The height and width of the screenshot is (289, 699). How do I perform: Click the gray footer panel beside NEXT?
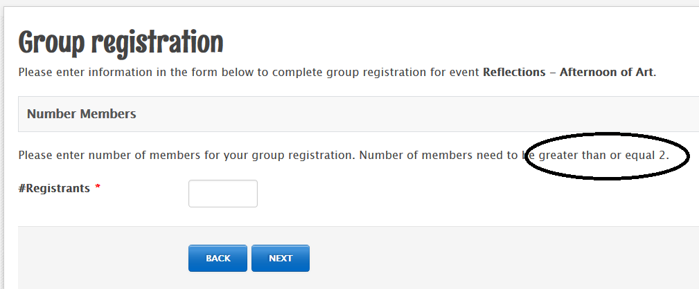485,258
